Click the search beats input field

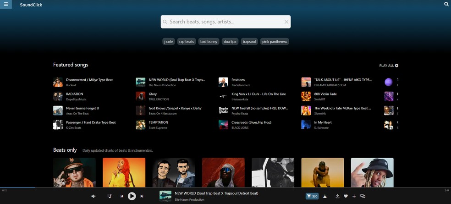225,22
